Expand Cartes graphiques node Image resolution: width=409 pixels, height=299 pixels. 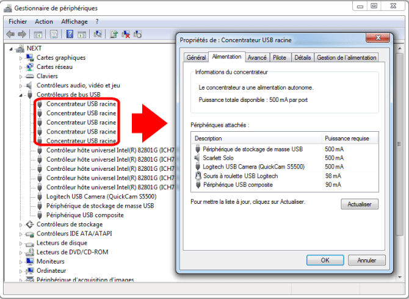(x=21, y=58)
